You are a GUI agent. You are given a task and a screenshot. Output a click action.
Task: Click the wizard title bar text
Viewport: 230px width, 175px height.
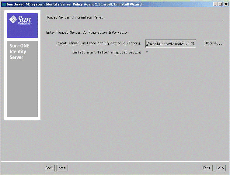tap(74, 4)
